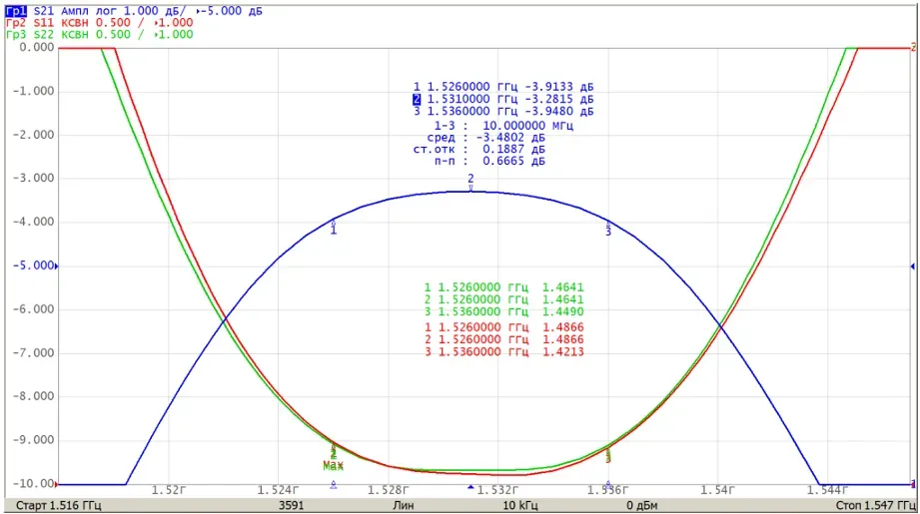Select marker 2 on the blue S21 trace
Viewport: 920px width, 514px height.
click(x=470, y=182)
